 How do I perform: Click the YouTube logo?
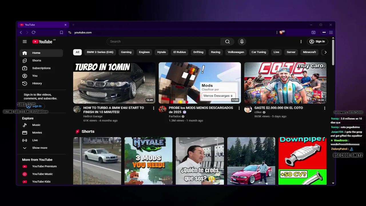pyautogui.click(x=42, y=42)
